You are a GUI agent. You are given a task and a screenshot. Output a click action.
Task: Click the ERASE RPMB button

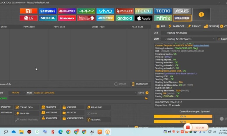coord(50,118)
